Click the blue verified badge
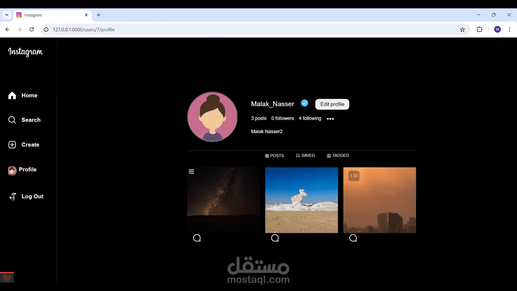The width and height of the screenshot is (517, 291). 305,103
